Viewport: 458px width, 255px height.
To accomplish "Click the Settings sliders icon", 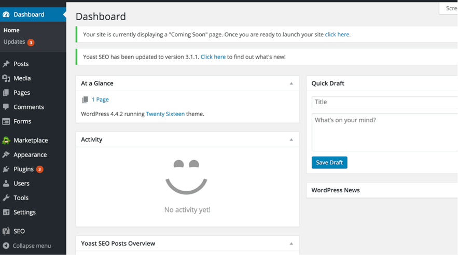I will (x=6, y=212).
